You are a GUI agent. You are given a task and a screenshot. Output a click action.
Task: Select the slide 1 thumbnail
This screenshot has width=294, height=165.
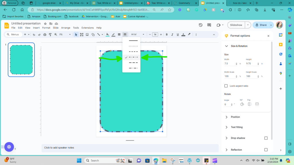[x=21, y=60]
